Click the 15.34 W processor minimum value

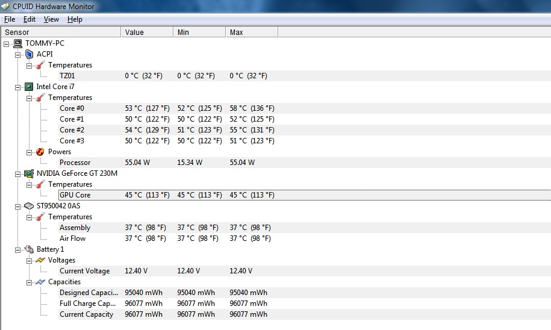190,163
